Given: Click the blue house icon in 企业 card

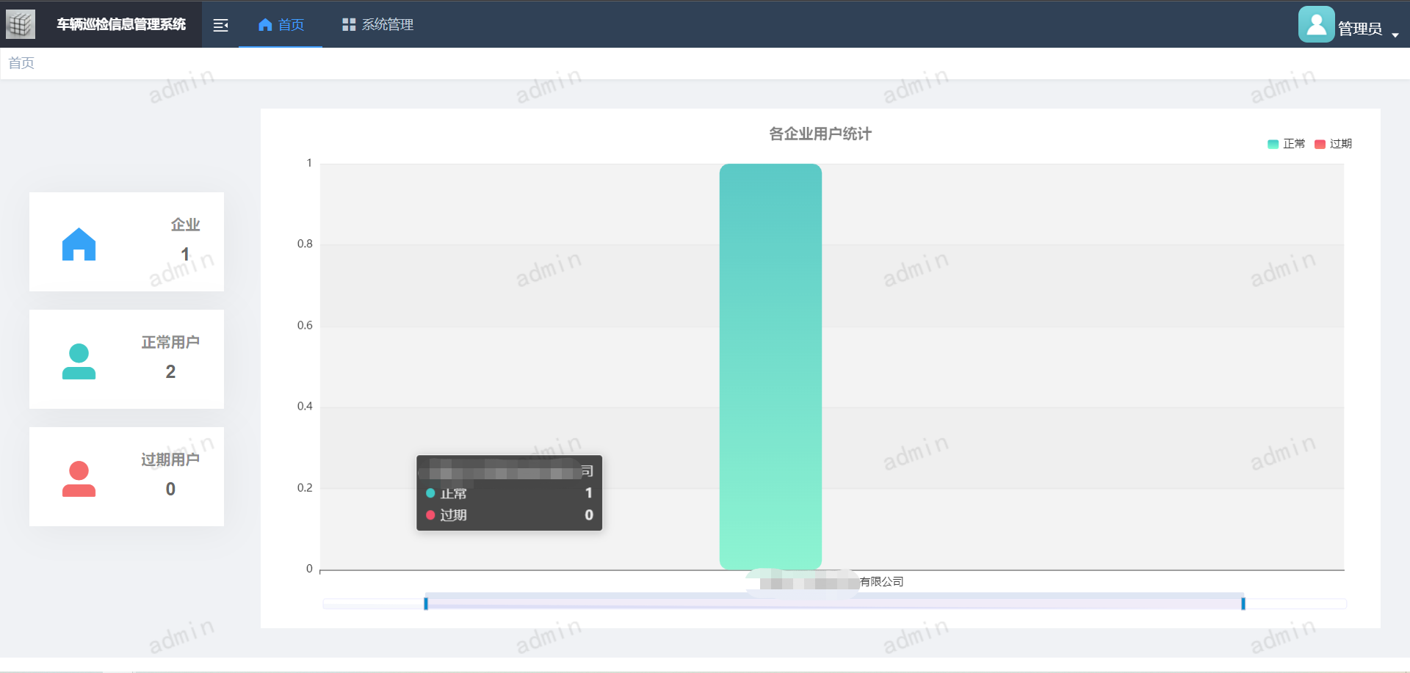Looking at the screenshot, I should tap(79, 244).
